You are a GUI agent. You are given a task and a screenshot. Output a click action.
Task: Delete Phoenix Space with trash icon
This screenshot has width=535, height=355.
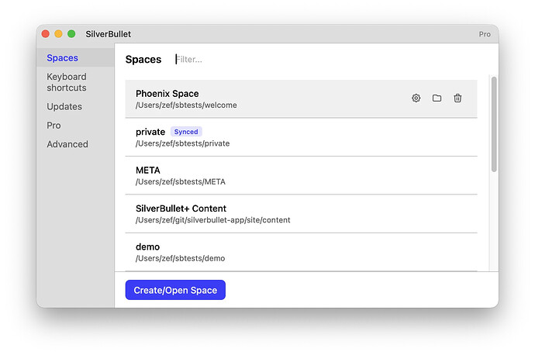point(457,98)
